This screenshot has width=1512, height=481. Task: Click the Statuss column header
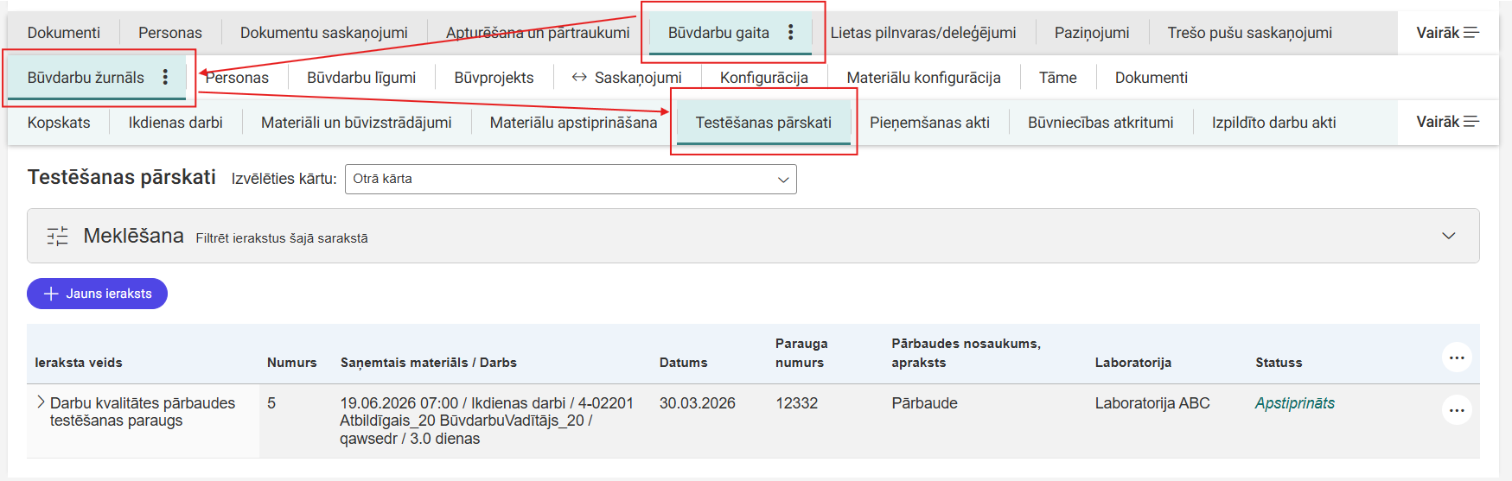1279,363
